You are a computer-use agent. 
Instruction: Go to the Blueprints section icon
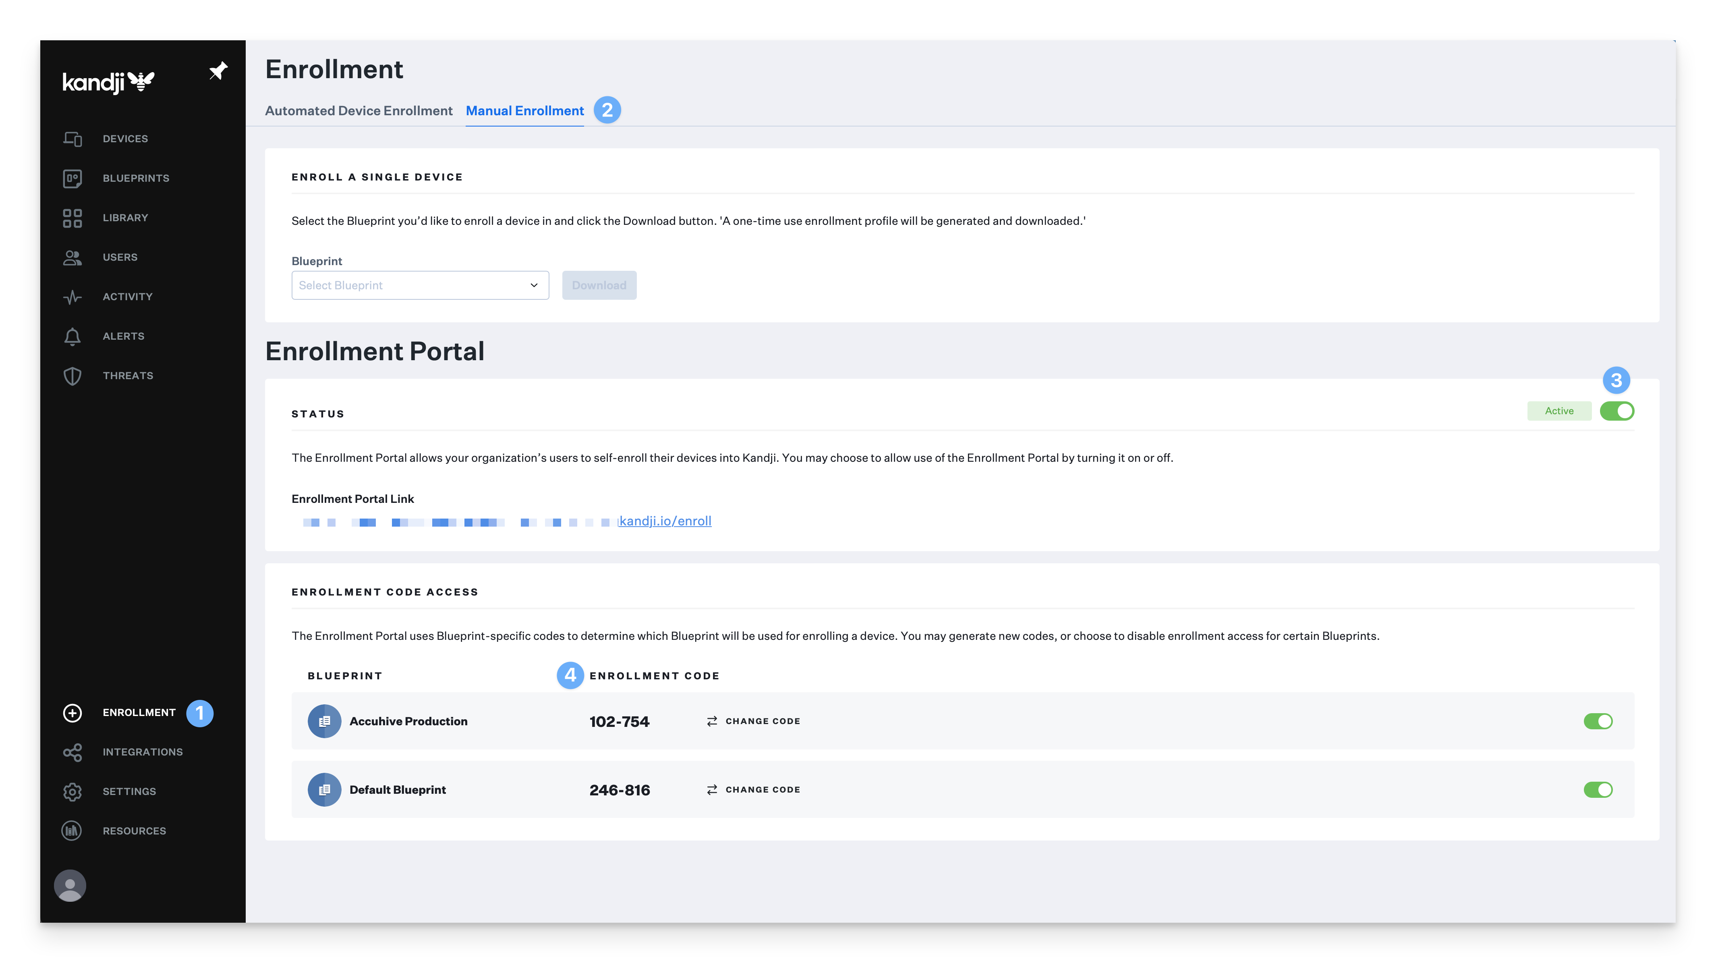73,178
